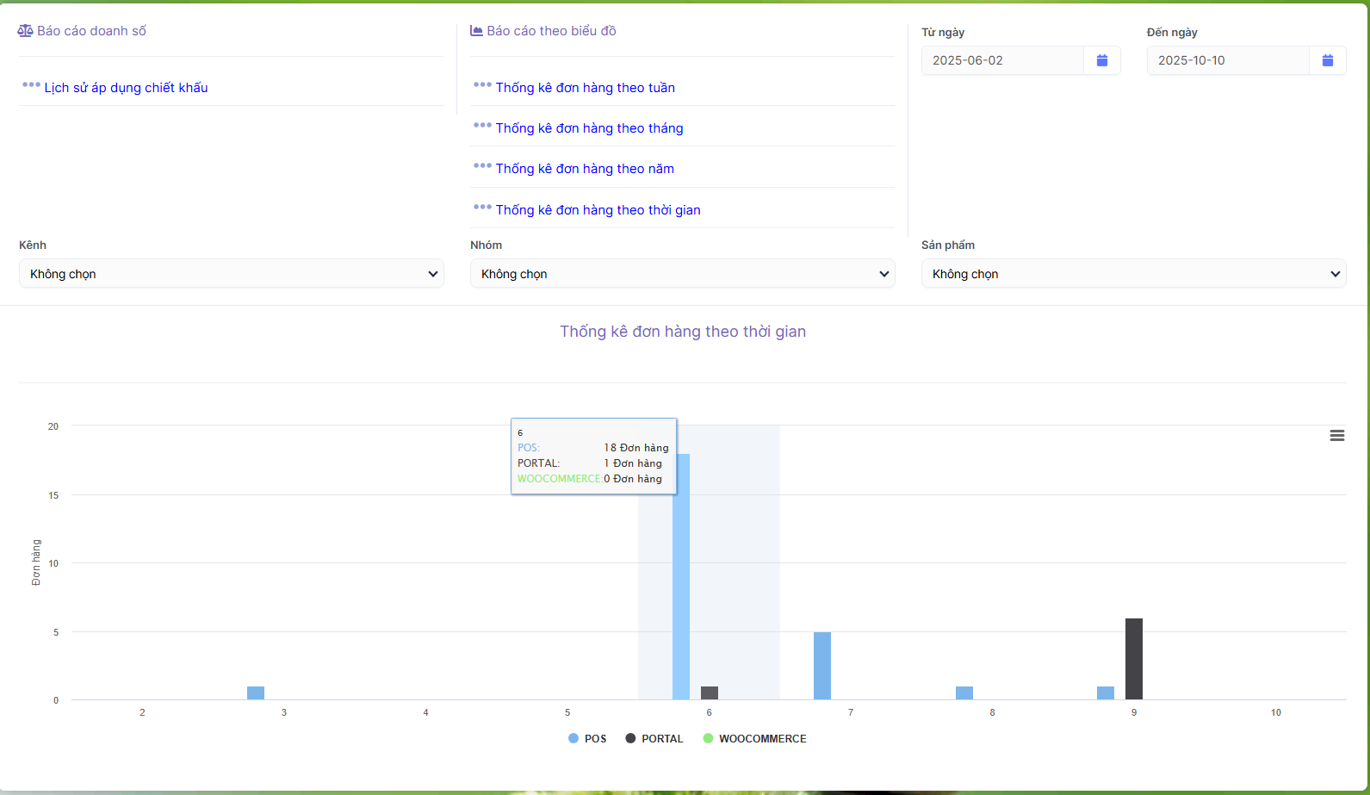Click the dots icon before Lịch sử áp dụng chiết khấu
Image resolution: width=1370 pixels, height=795 pixels.
[x=31, y=85]
